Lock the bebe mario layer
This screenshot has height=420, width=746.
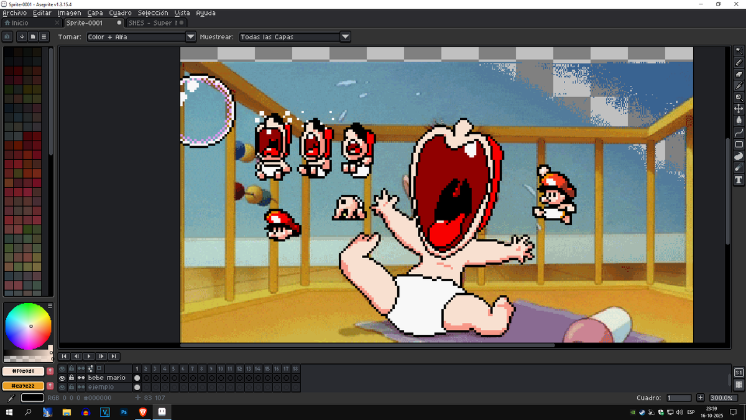[x=71, y=378]
